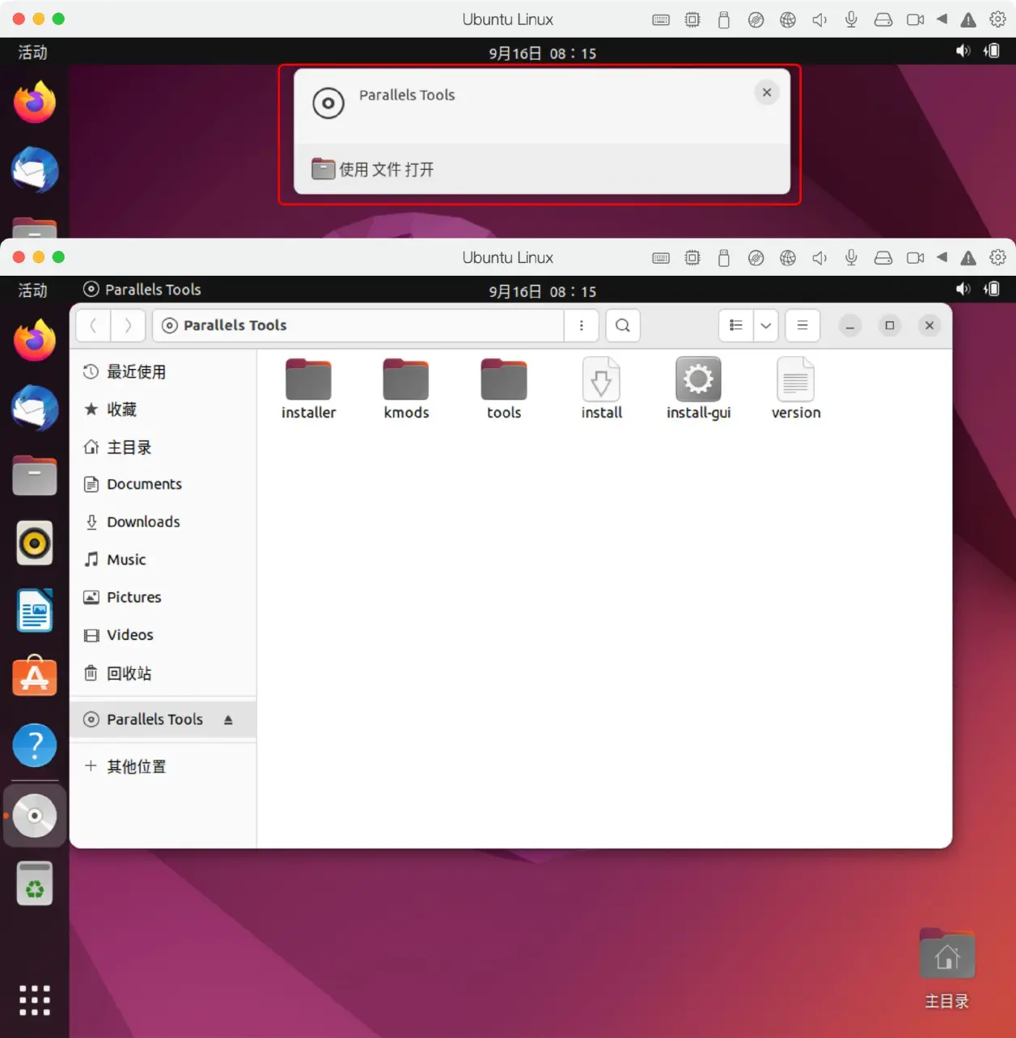Open Trash from the dock

point(35,883)
